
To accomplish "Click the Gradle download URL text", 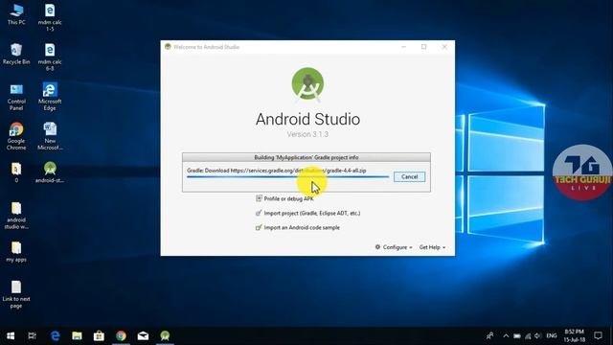I will coord(277,171).
